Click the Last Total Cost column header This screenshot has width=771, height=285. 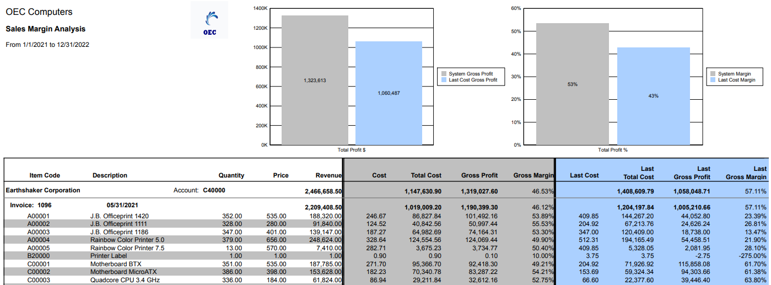coord(639,172)
